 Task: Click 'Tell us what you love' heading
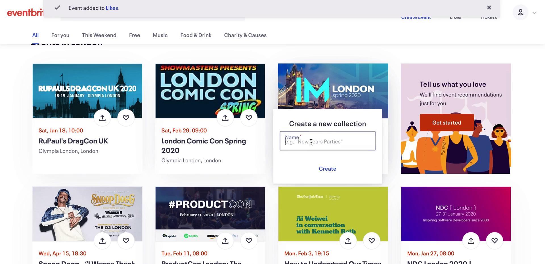[x=453, y=84]
